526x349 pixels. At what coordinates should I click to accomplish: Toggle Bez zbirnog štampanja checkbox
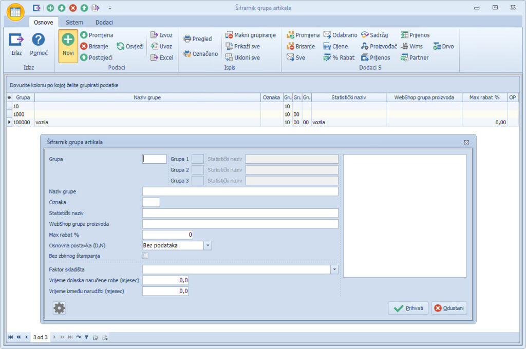point(145,256)
